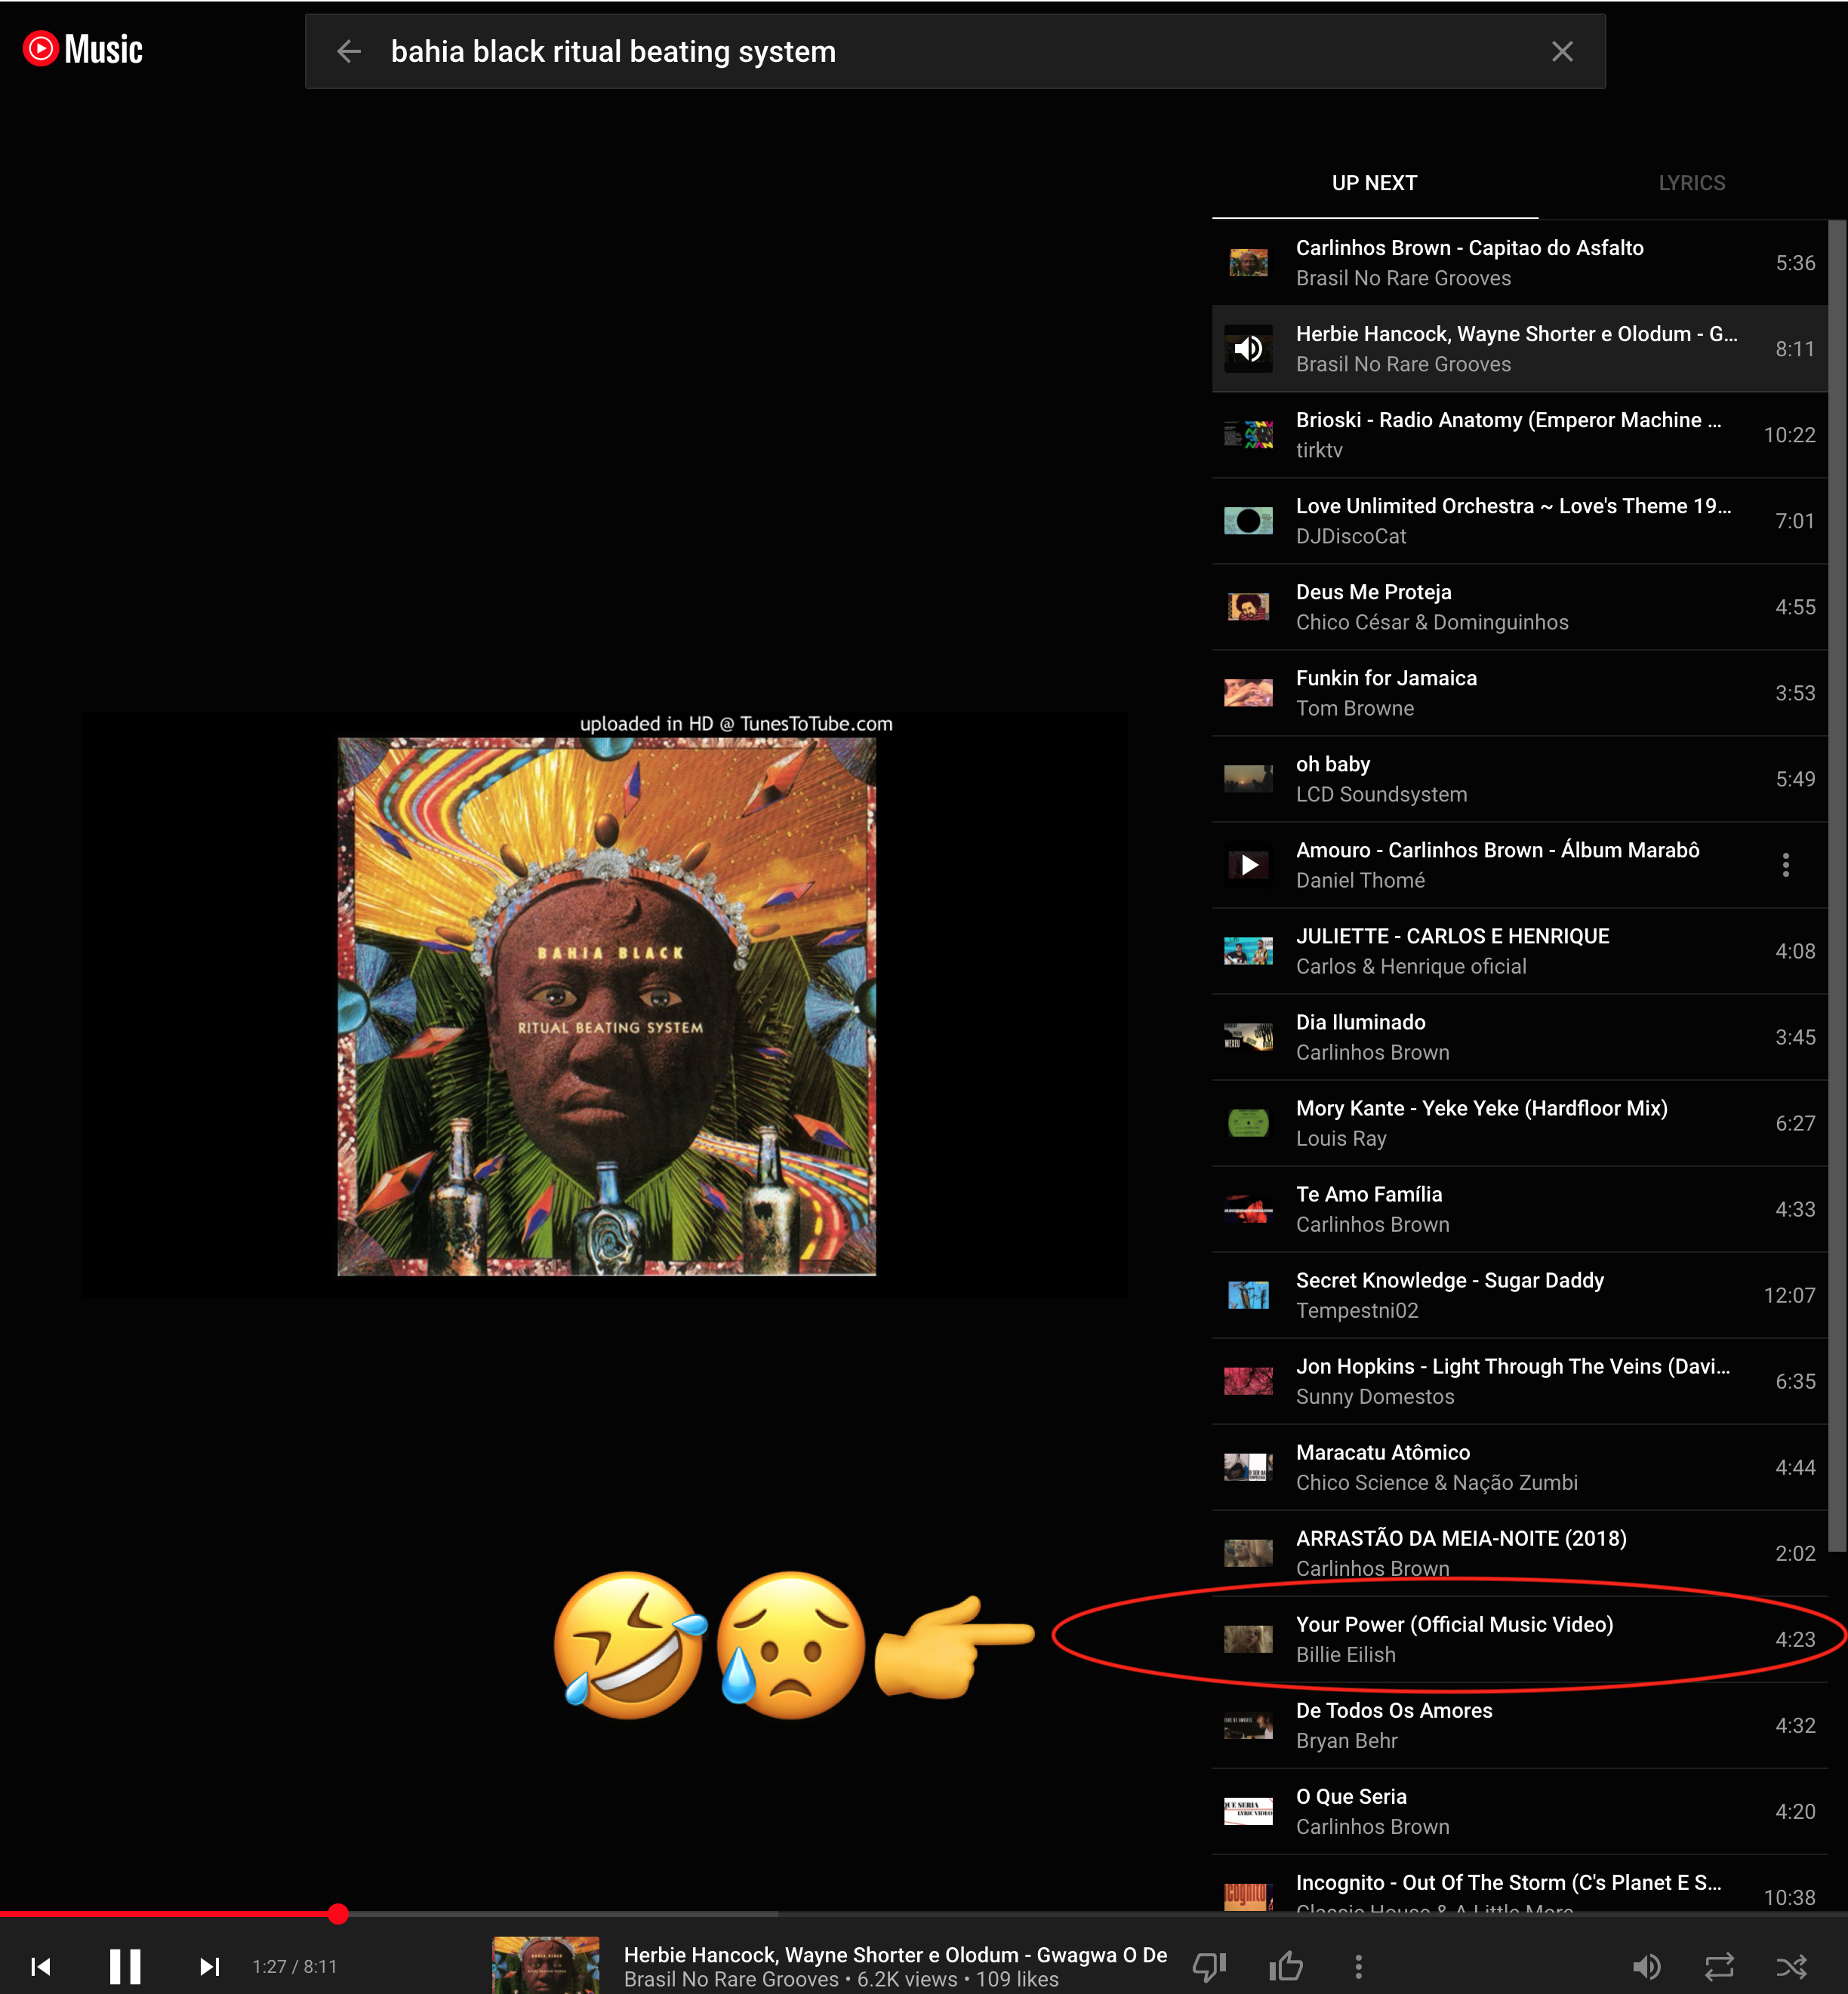Pause the current song
Screen dimensions: 1848x1994
125,1966
